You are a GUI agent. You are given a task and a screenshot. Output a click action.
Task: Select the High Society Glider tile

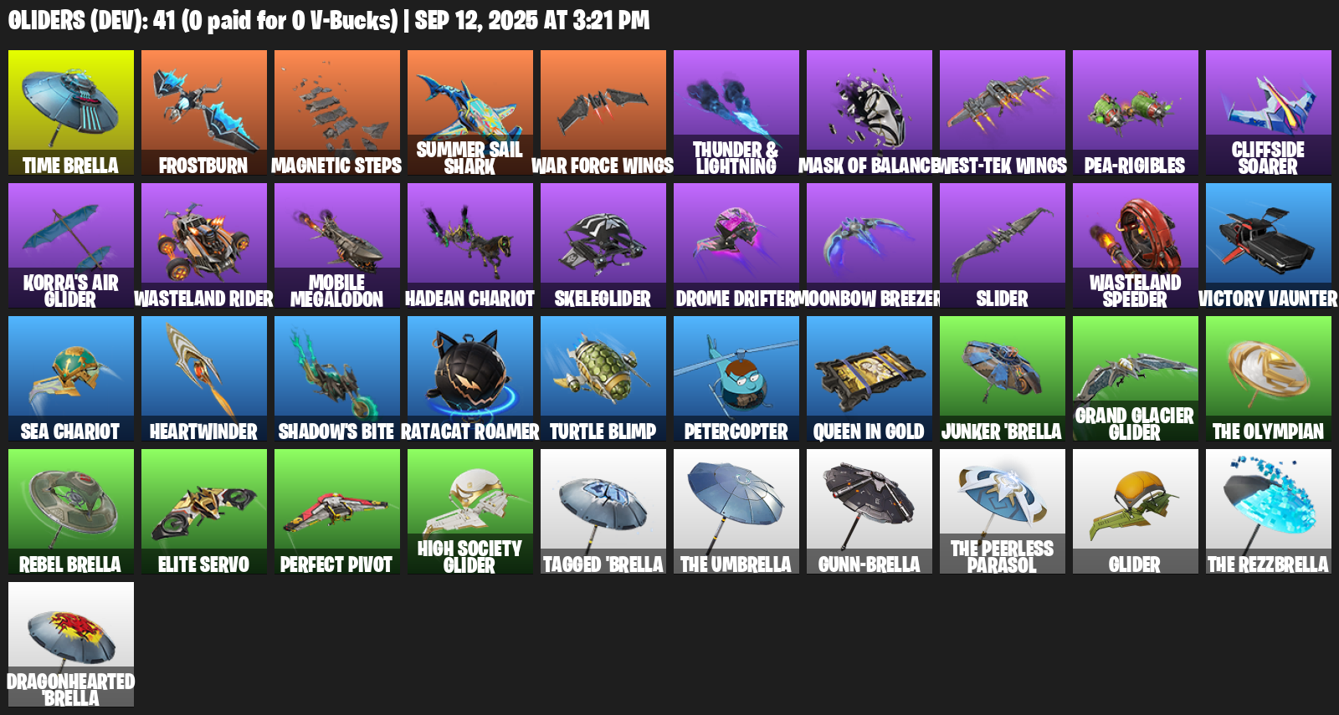[470, 512]
